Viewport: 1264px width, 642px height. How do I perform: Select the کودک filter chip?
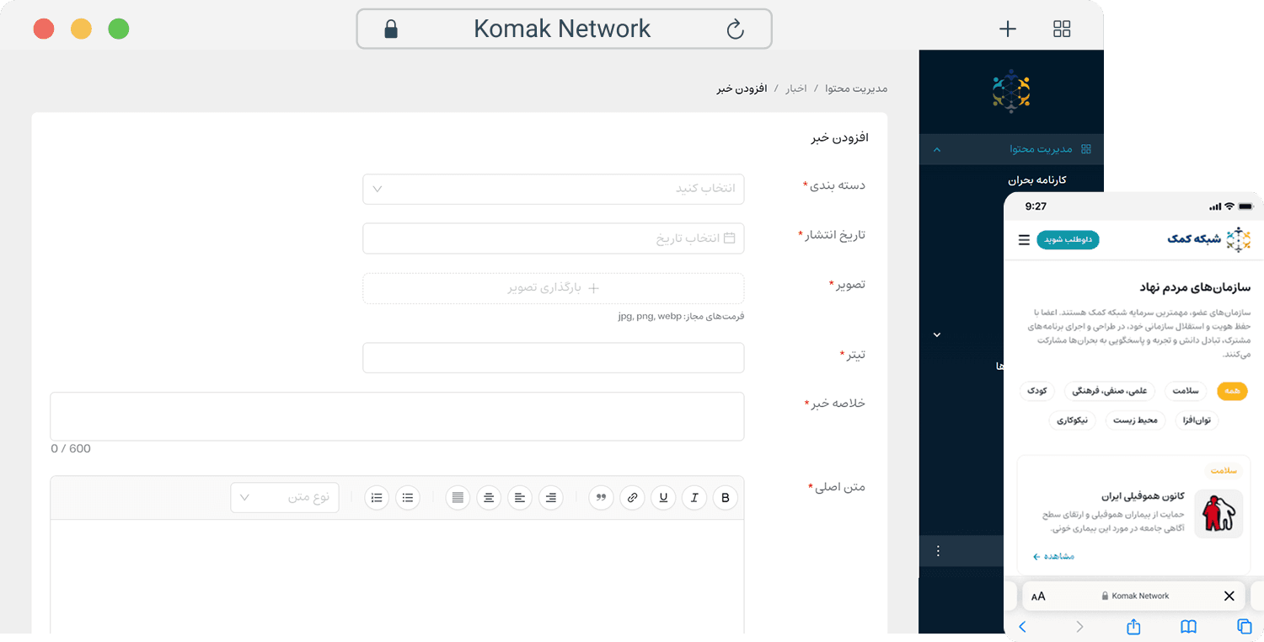coord(1036,391)
